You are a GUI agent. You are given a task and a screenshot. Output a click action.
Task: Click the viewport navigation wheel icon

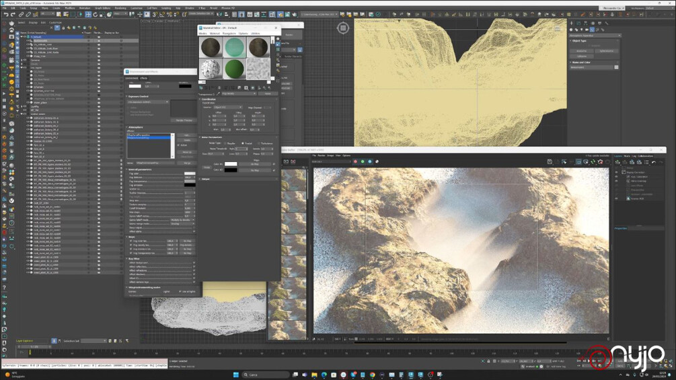343,28
